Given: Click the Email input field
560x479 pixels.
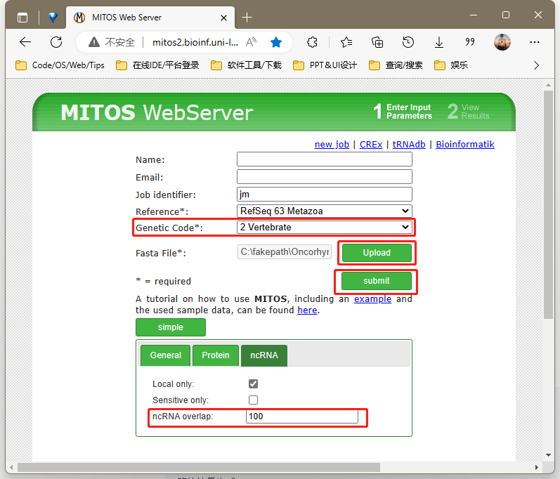Looking at the screenshot, I should click(x=325, y=177).
